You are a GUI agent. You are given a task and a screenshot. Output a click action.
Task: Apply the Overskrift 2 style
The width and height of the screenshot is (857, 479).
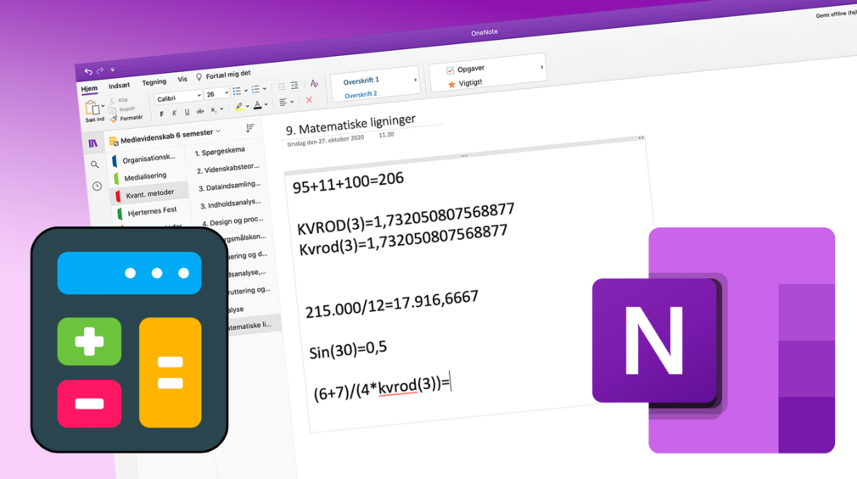pos(361,95)
